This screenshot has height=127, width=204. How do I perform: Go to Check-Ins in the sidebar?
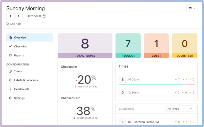click(x=20, y=46)
